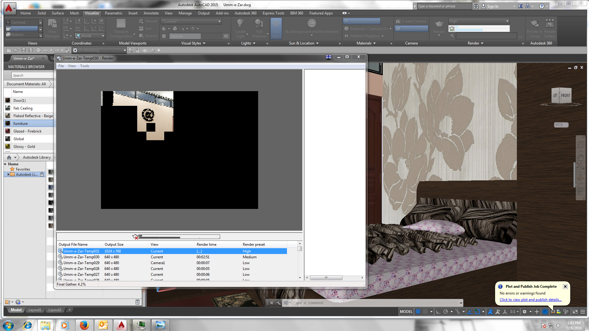This screenshot has height=331, width=589.
Task: Expand the 3D Modeling workspace dropdown
Action: tap(125, 50)
